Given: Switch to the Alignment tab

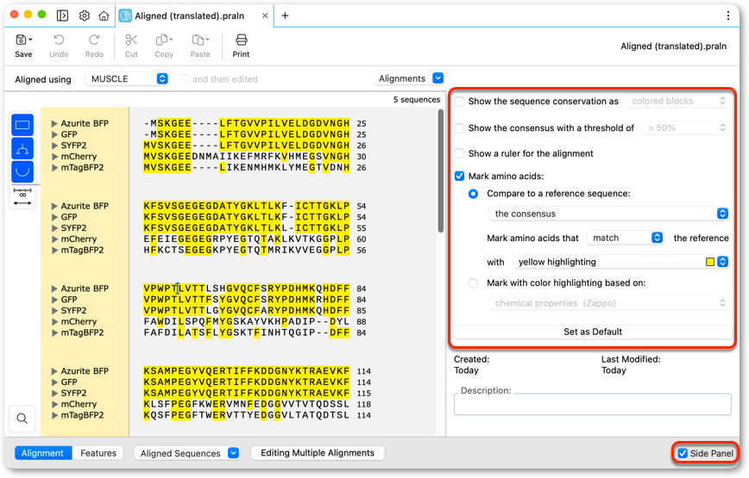Looking at the screenshot, I should click(42, 453).
